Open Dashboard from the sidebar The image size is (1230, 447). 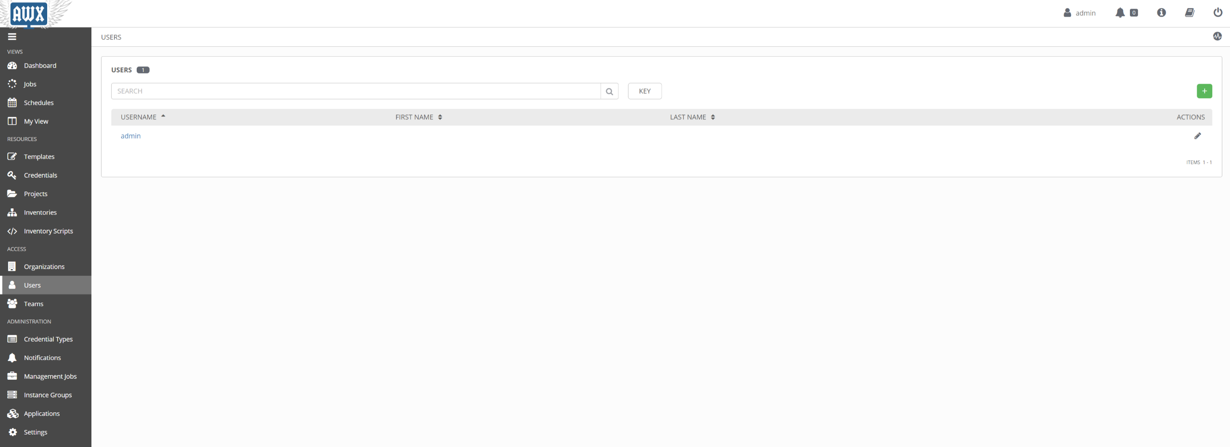click(x=40, y=65)
